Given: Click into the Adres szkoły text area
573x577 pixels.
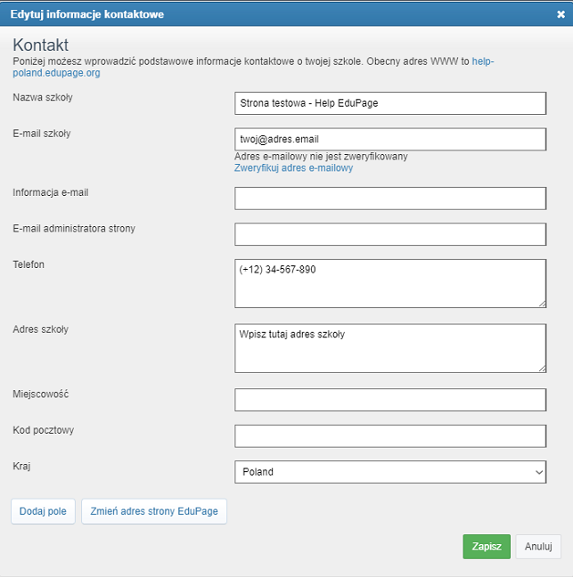Looking at the screenshot, I should (x=390, y=348).
